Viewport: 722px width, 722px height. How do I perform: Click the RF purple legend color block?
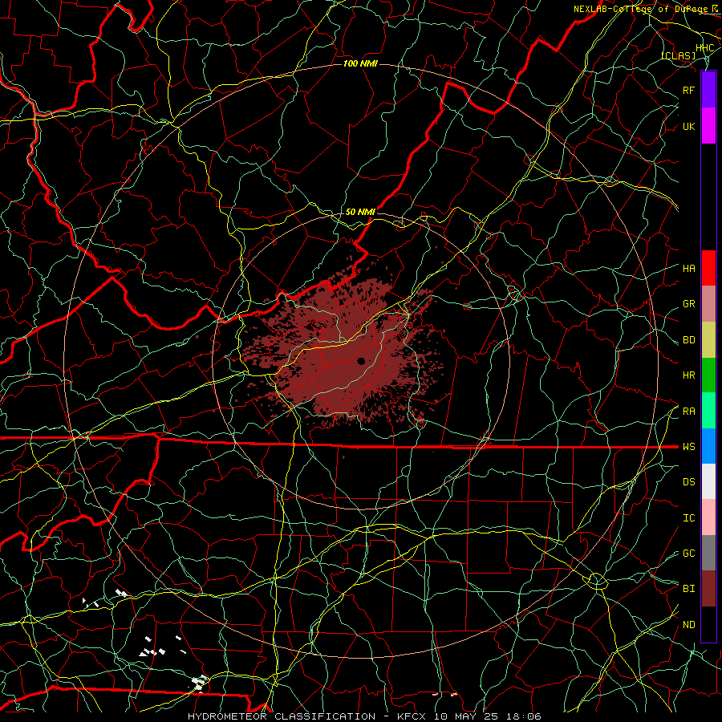(x=708, y=90)
